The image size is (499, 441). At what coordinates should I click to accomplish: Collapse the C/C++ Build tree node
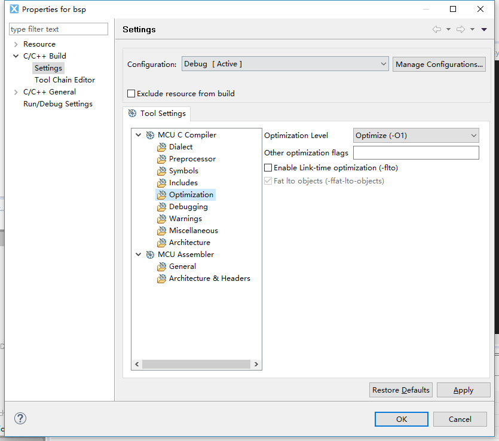pos(16,56)
